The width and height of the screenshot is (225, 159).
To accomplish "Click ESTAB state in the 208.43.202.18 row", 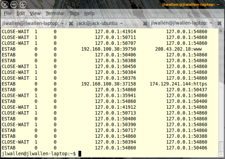I will coord(9,49).
